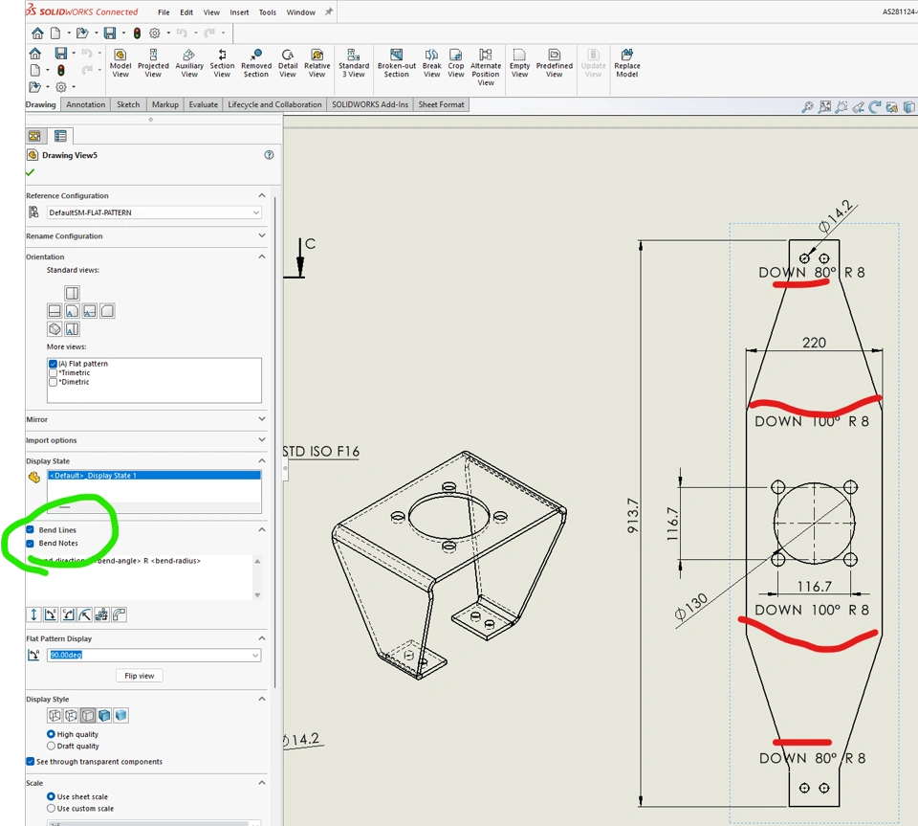Image resolution: width=918 pixels, height=826 pixels.
Task: Insert an Auxiliary View
Action: click(189, 63)
